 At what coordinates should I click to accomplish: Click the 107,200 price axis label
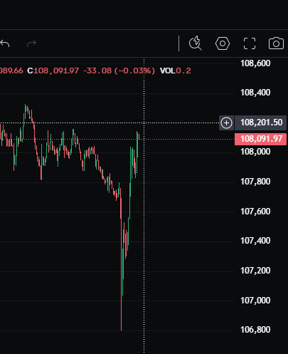click(255, 271)
